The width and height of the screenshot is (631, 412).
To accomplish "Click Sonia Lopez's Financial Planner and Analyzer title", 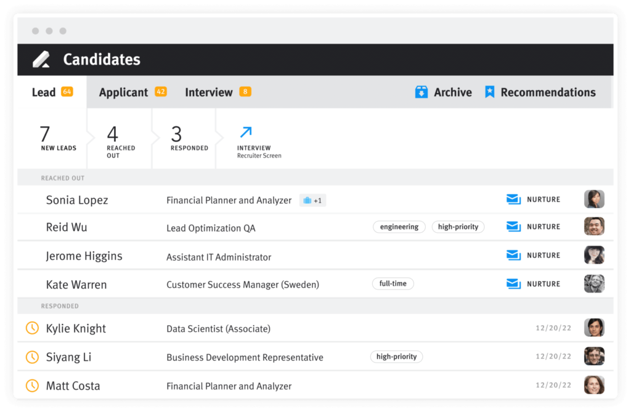I will 229,200.
